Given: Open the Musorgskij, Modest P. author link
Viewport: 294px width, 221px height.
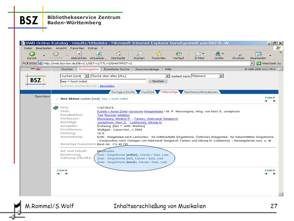Looking at the screenshot, I should tap(114, 119).
